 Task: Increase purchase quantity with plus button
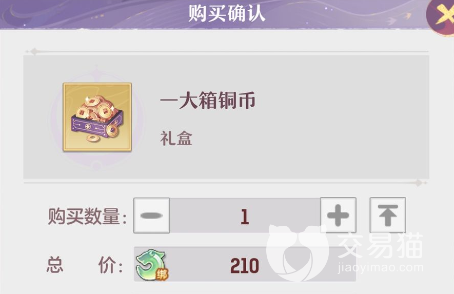tap(338, 215)
